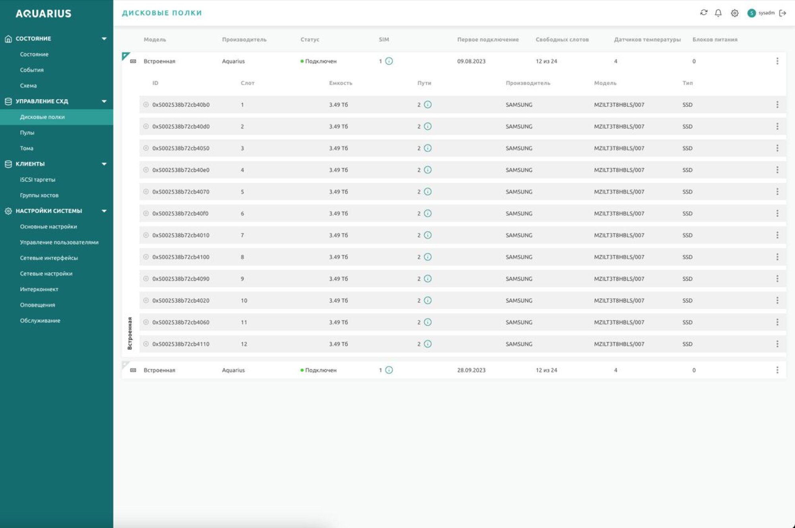
Task: Open actions menu for disk 0x5002538b72cb4110
Action: [777, 344]
